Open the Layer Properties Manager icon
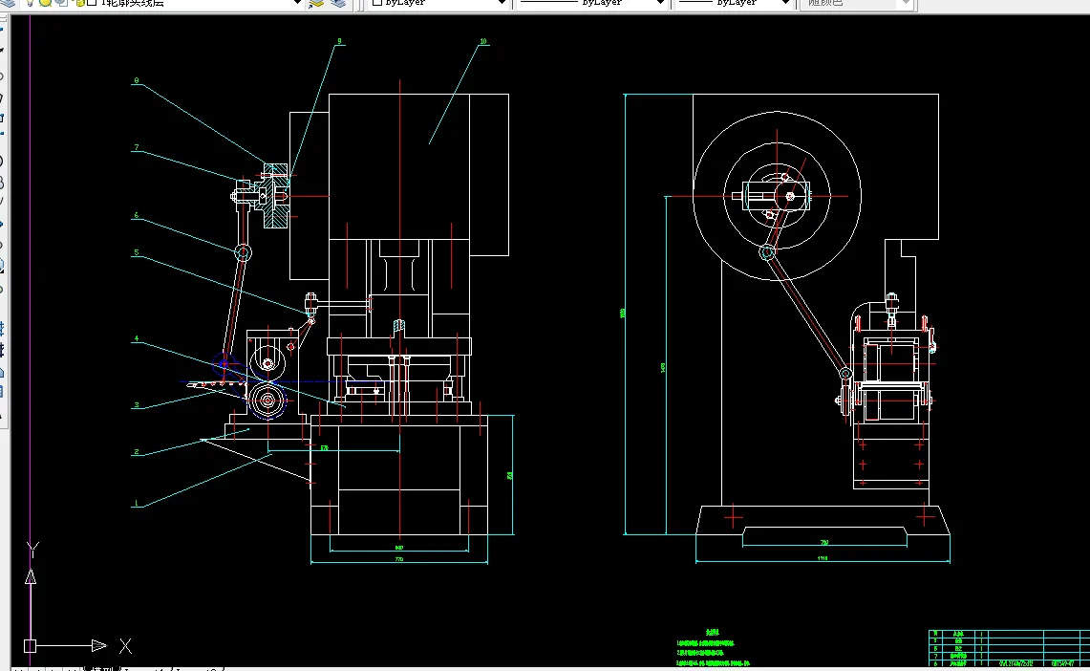The height and width of the screenshot is (671, 1090). (x=9, y=3)
